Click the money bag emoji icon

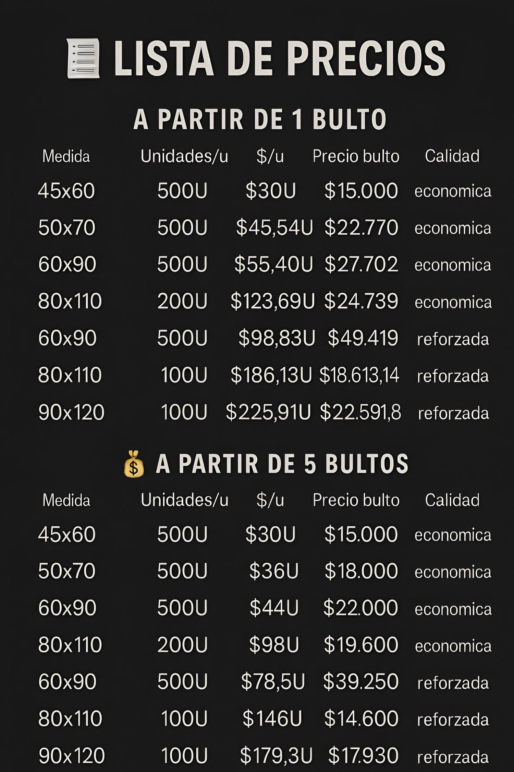point(134,464)
